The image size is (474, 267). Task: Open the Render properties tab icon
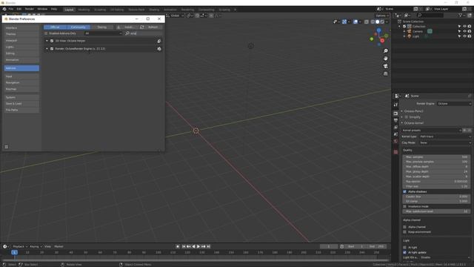(x=395, y=113)
